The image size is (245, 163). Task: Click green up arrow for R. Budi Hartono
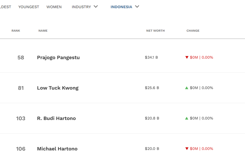tap(187, 118)
